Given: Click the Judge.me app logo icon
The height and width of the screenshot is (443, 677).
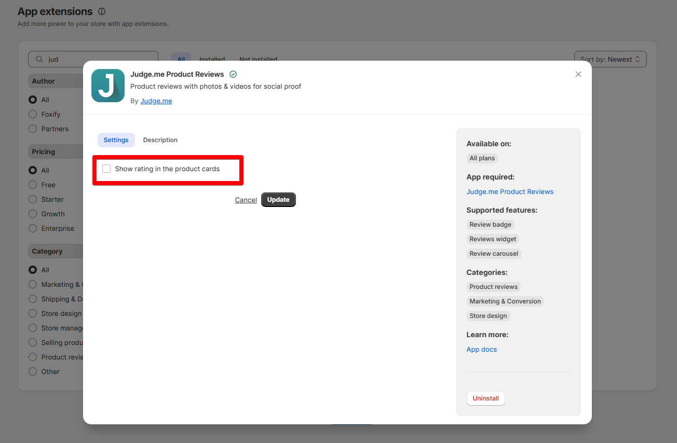Looking at the screenshot, I should [x=108, y=86].
